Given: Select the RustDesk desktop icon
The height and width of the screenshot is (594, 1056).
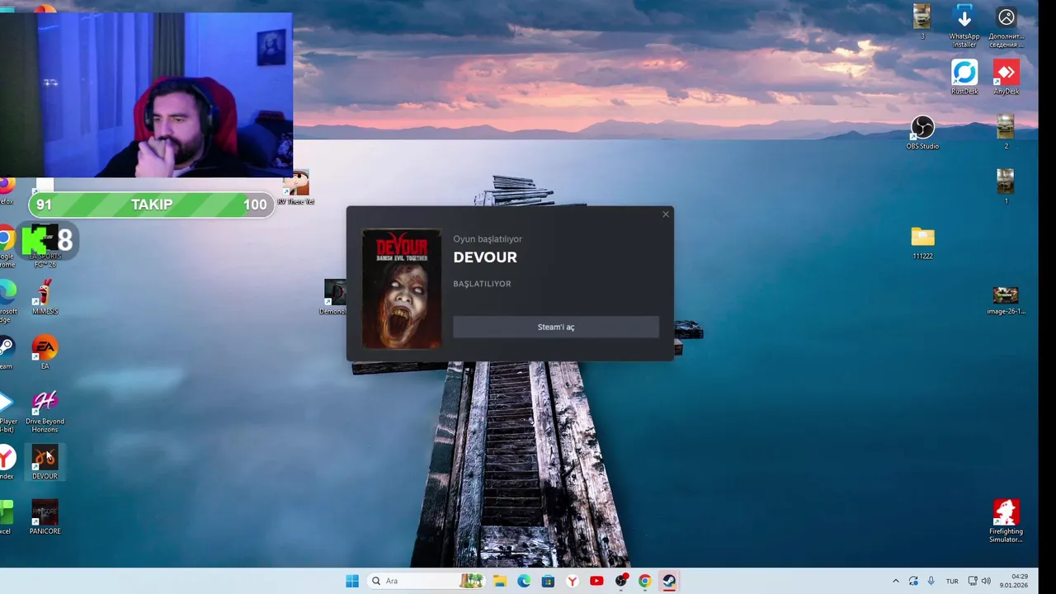Looking at the screenshot, I should tap(964, 78).
